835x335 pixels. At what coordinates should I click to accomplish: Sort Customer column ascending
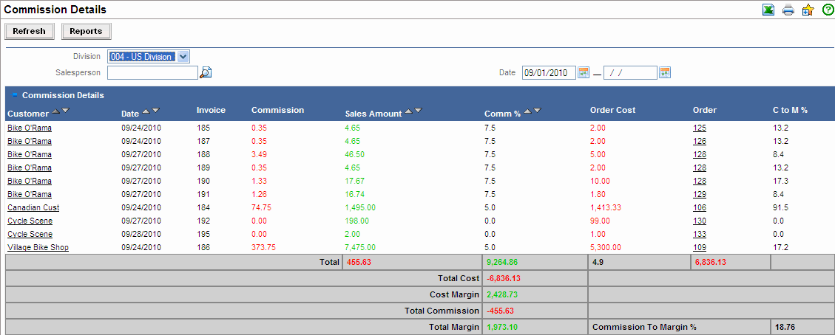(x=55, y=111)
